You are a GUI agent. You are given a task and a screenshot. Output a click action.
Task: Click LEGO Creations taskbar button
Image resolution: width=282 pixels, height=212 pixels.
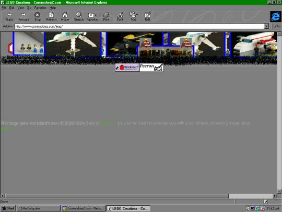128,208
